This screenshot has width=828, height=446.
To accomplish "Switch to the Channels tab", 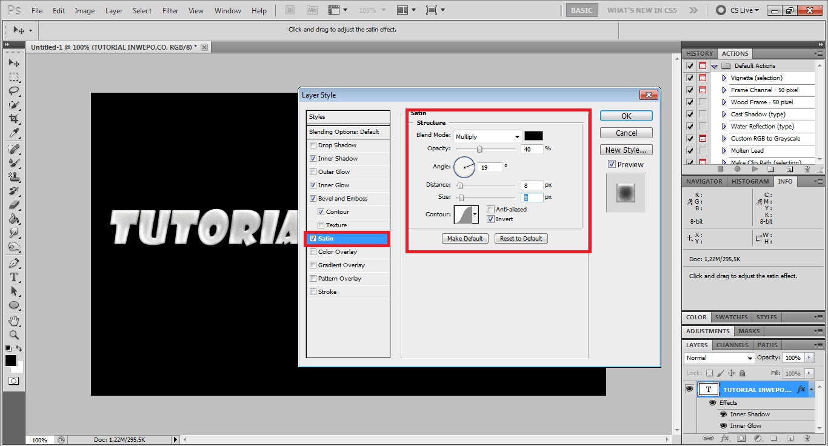I will point(732,345).
